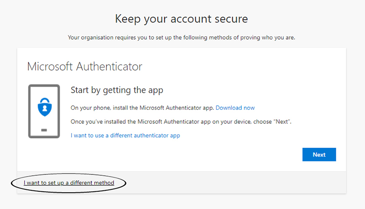This screenshot has height=209, width=365.
Task: Tap the home button on the phone graphic
Action: click(44, 130)
